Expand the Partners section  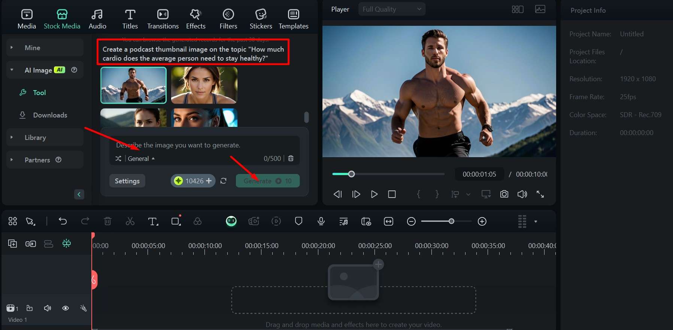point(45,160)
